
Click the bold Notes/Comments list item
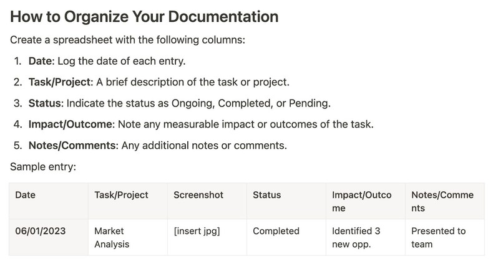72,146
